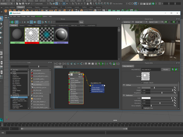Toggle the view mode icon in mia_material_x1SG node
The width and height of the screenshot is (183, 137).
tap(102, 85)
